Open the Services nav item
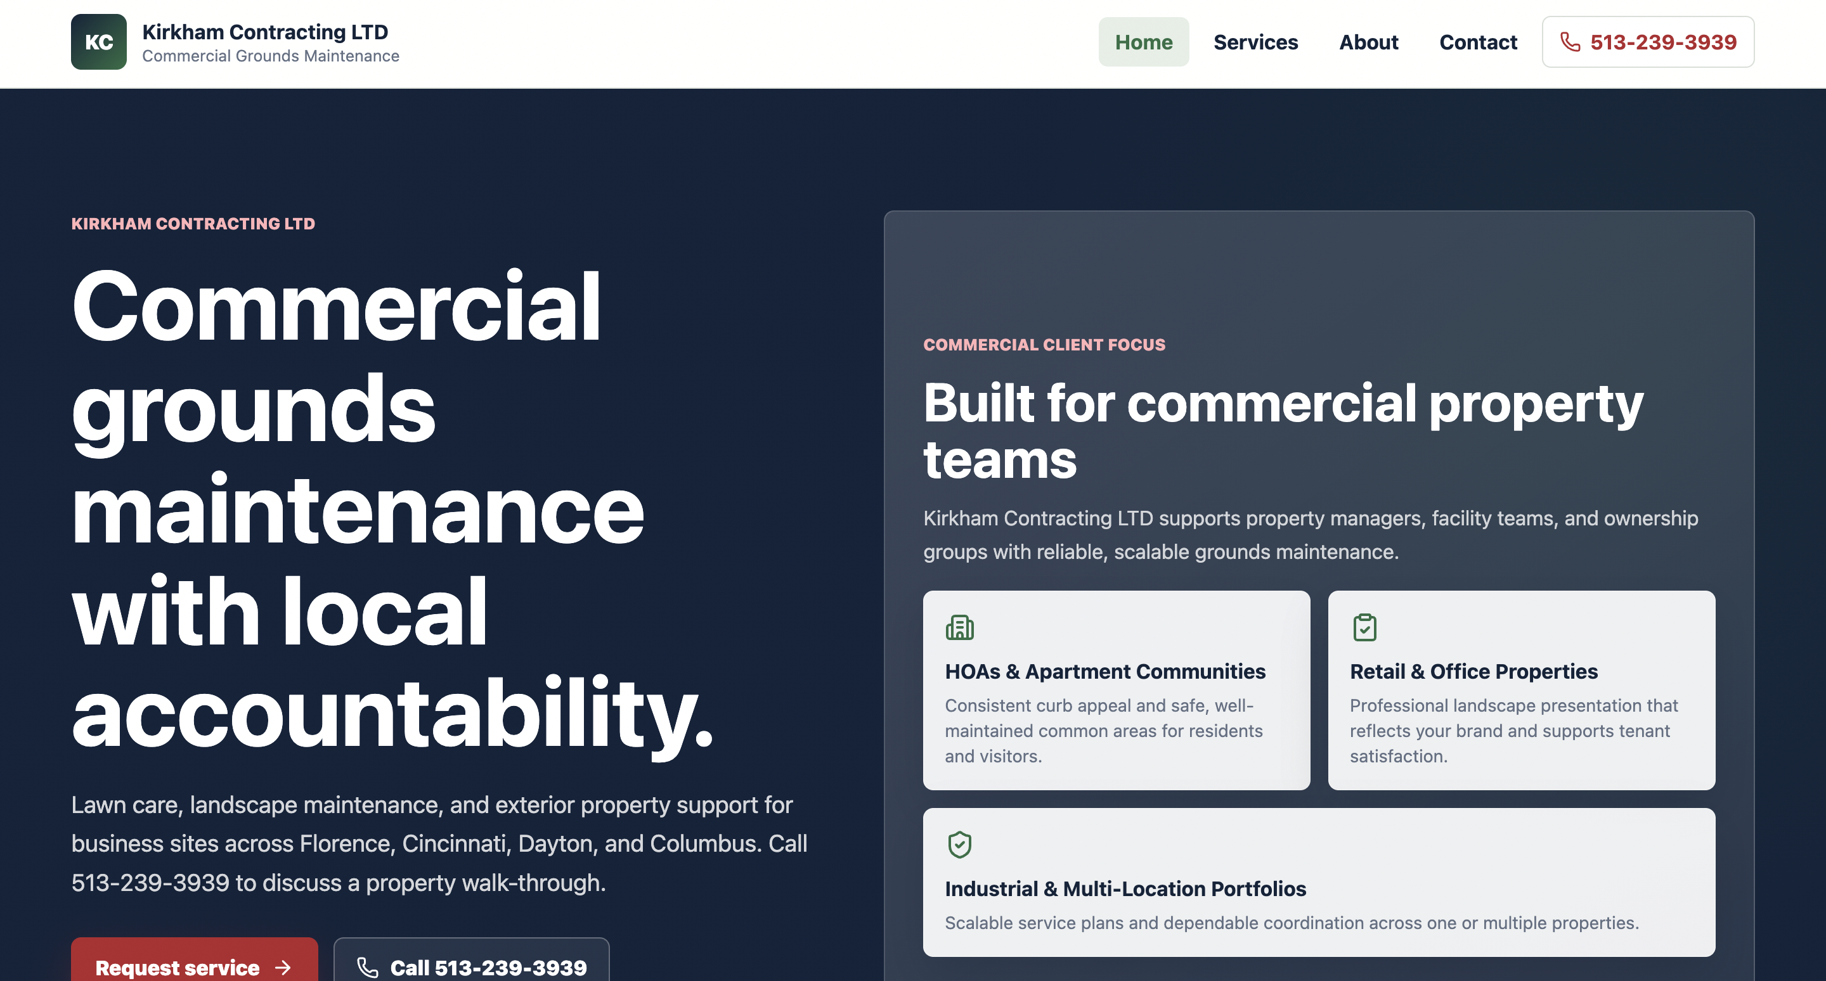1826x981 pixels. 1255,42
